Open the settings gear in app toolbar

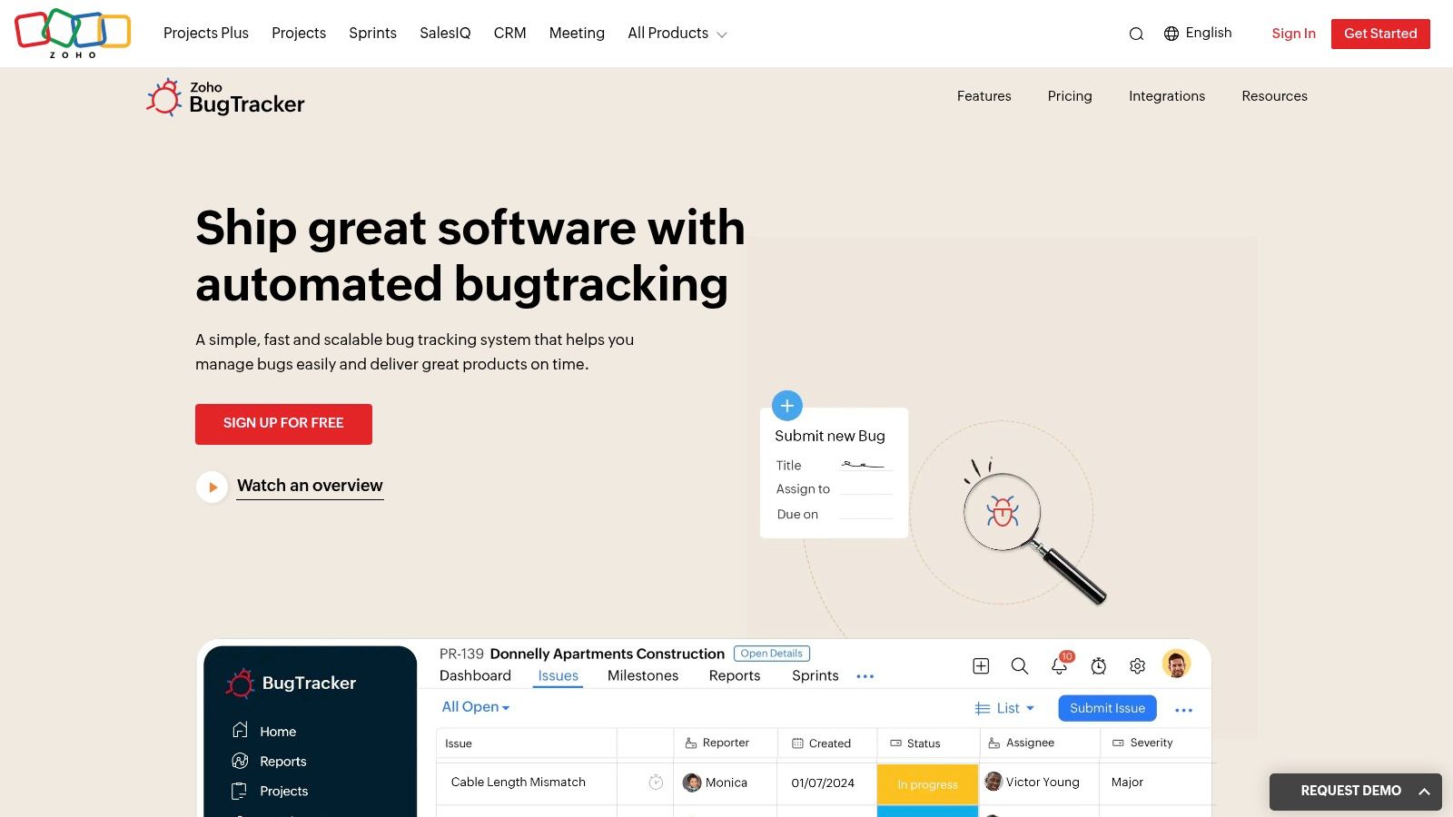tap(1137, 666)
